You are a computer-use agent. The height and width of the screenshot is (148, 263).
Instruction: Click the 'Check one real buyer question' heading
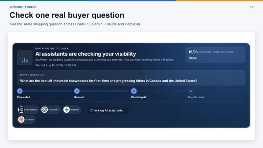pyautogui.click(x=67, y=15)
